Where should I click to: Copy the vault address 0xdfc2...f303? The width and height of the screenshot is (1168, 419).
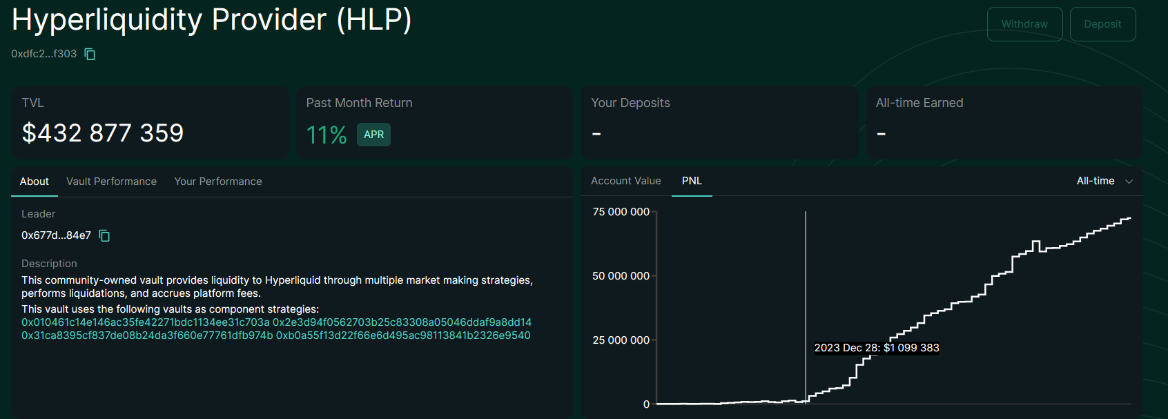click(x=90, y=54)
